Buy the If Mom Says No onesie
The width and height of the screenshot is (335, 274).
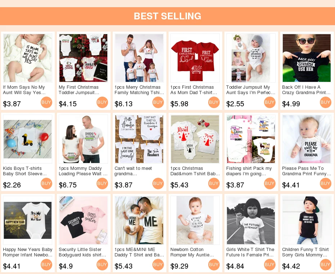[46, 102]
